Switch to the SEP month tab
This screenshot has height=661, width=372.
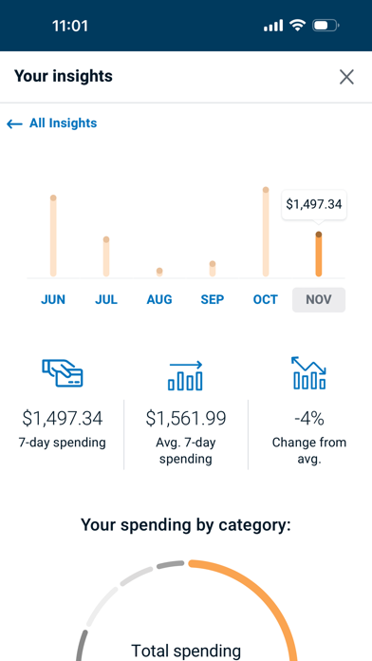pyautogui.click(x=213, y=300)
